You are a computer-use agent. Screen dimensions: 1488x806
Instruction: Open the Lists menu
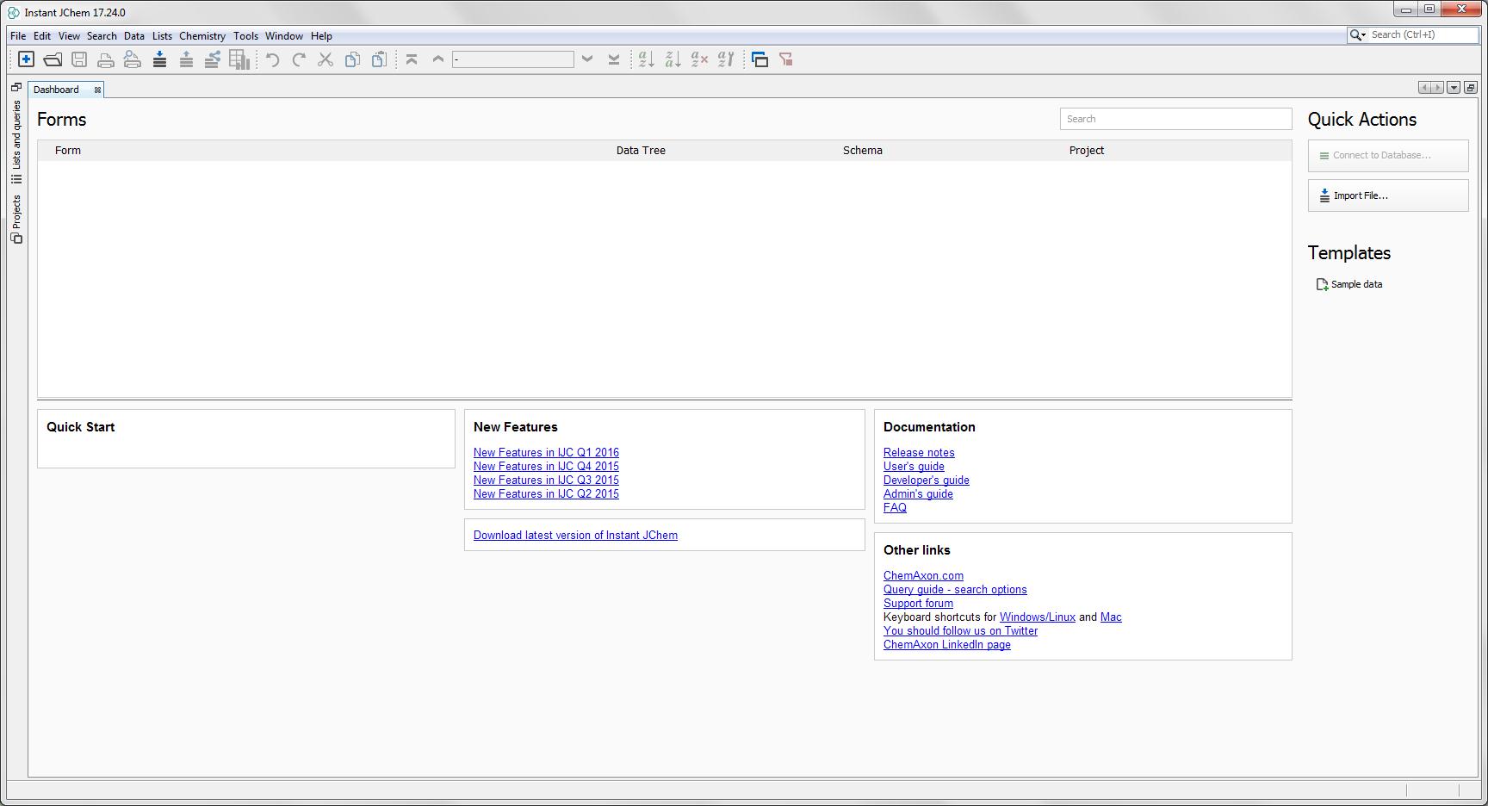coord(162,36)
